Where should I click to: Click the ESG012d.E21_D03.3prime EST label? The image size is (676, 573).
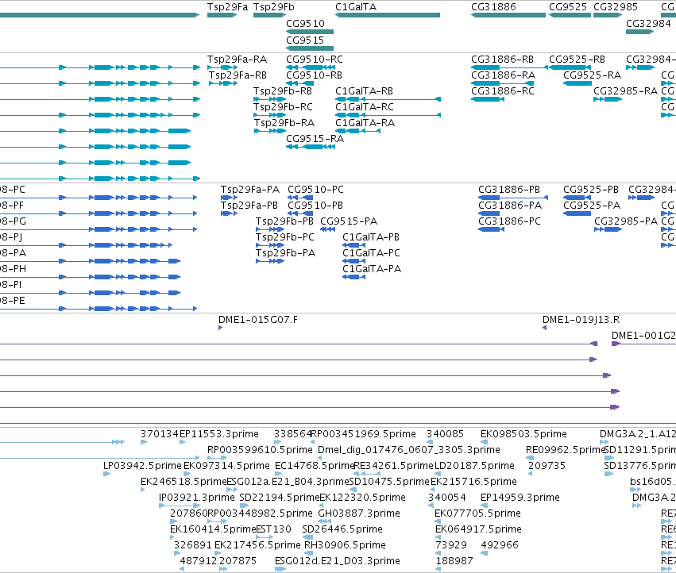pyautogui.click(x=338, y=561)
